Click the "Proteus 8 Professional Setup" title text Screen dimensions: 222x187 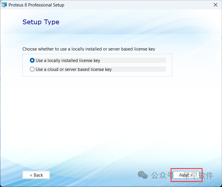[x=36, y=5]
